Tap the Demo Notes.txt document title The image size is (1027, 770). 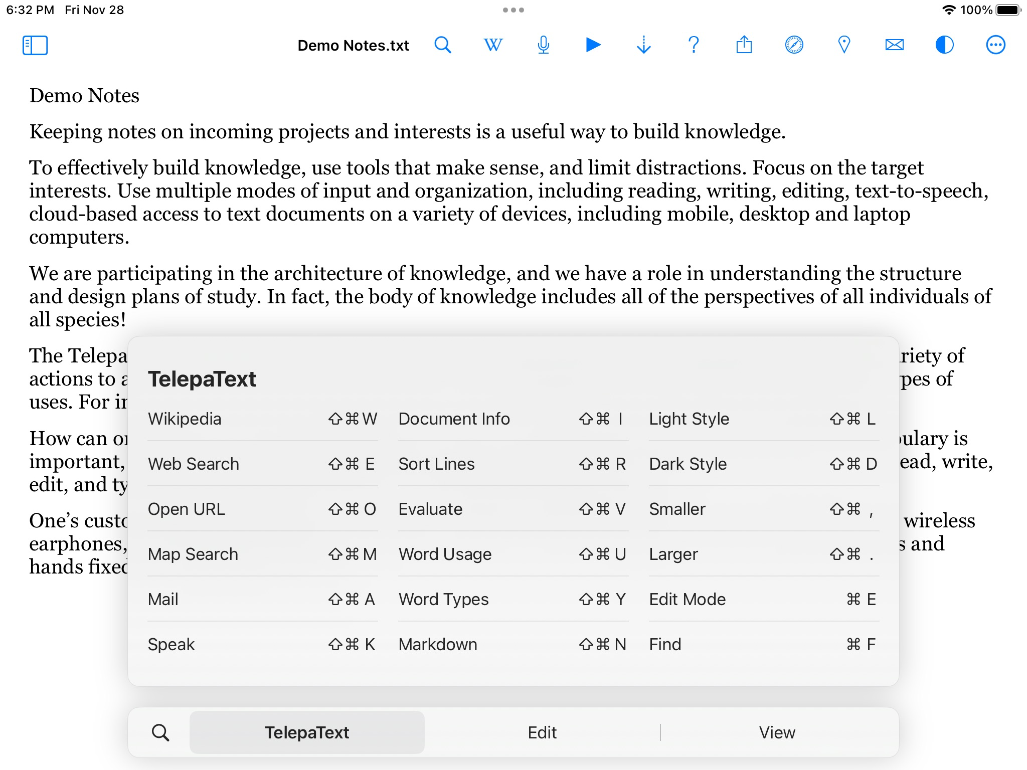353,46
